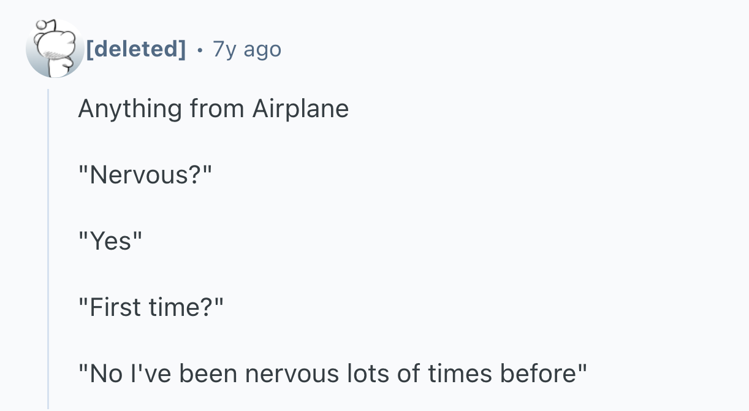Click the Reddit snoo avatar icon
The image size is (749, 411).
point(55,49)
